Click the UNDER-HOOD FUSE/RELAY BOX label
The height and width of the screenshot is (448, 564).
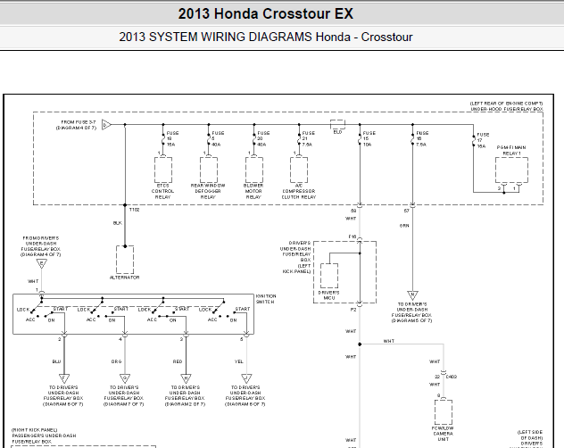coord(507,109)
